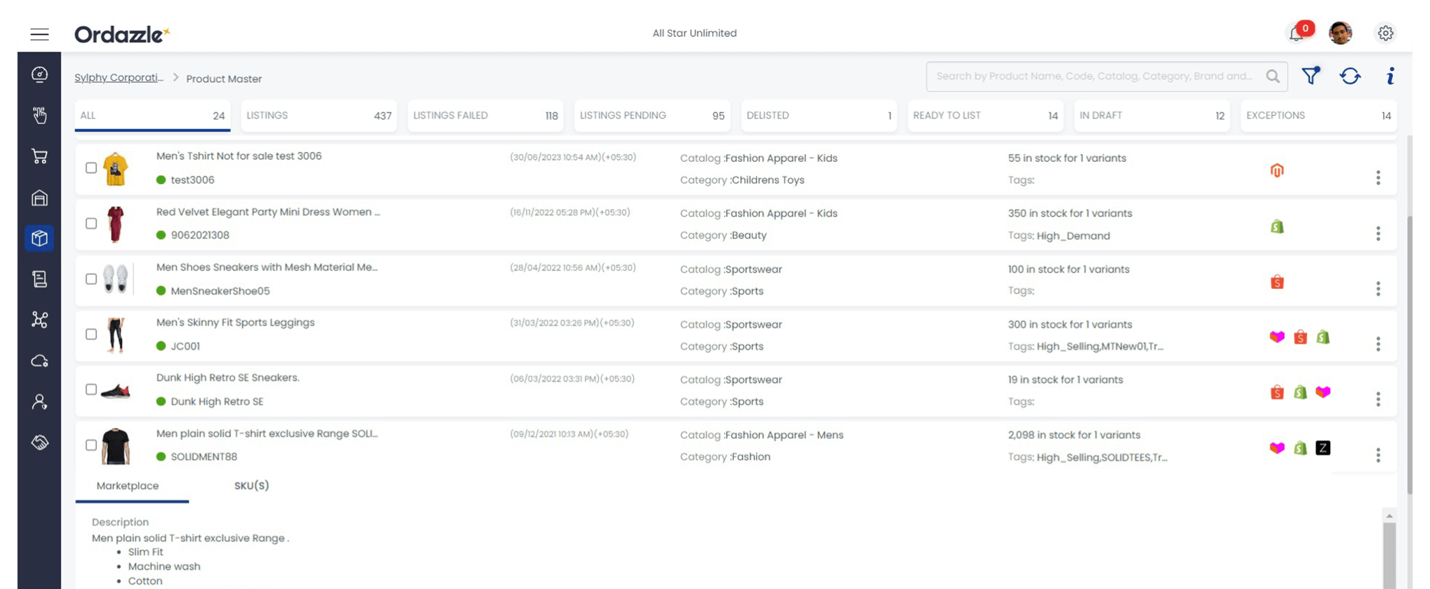
Task: Switch to the SKU(S) tab
Action: (x=251, y=486)
